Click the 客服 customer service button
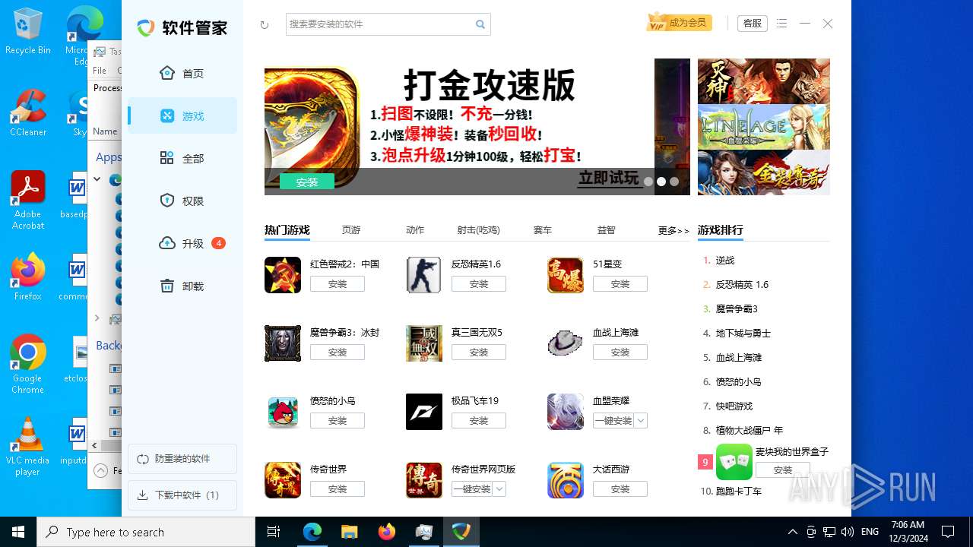Viewport: 973px width, 547px height. click(753, 24)
